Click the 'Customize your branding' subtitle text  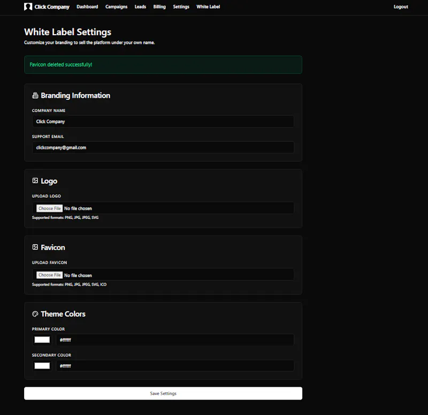tap(89, 43)
